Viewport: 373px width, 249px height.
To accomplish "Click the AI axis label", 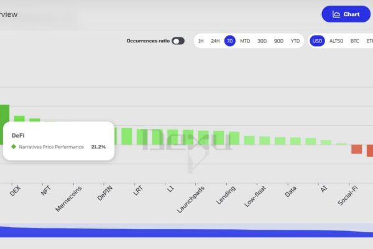I will point(324,189).
